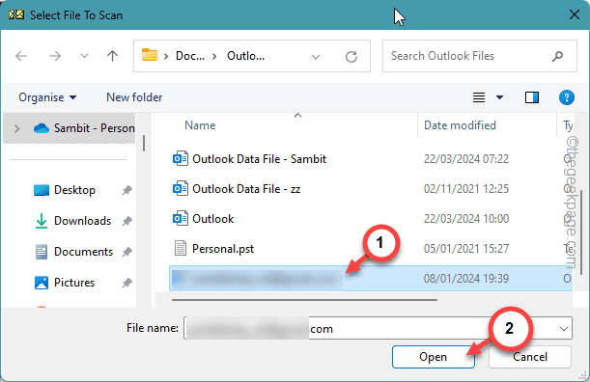The height and width of the screenshot is (382, 590).
Task: Unpin Desktop using its pin icon
Action: 127,190
